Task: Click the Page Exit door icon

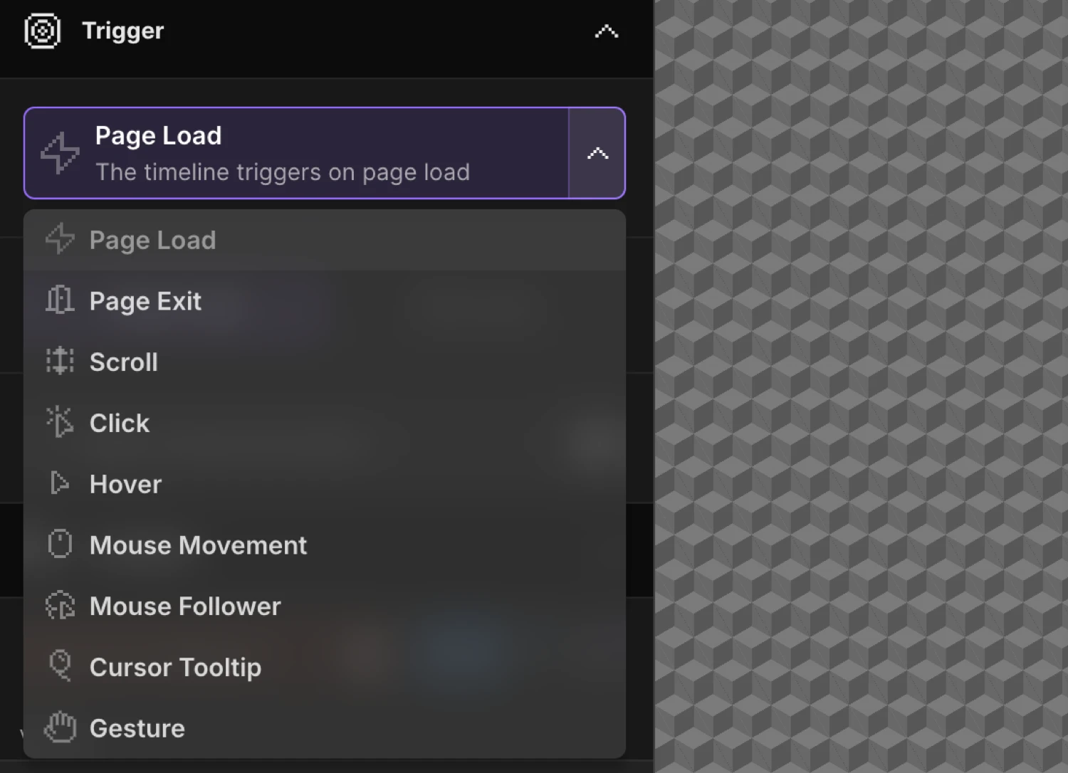Action: point(60,300)
